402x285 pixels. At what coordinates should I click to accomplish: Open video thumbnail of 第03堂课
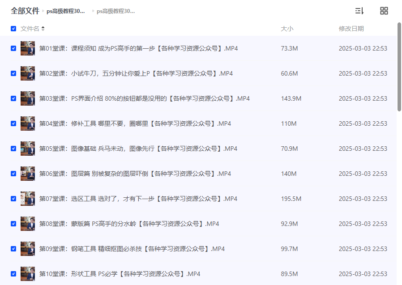28,99
